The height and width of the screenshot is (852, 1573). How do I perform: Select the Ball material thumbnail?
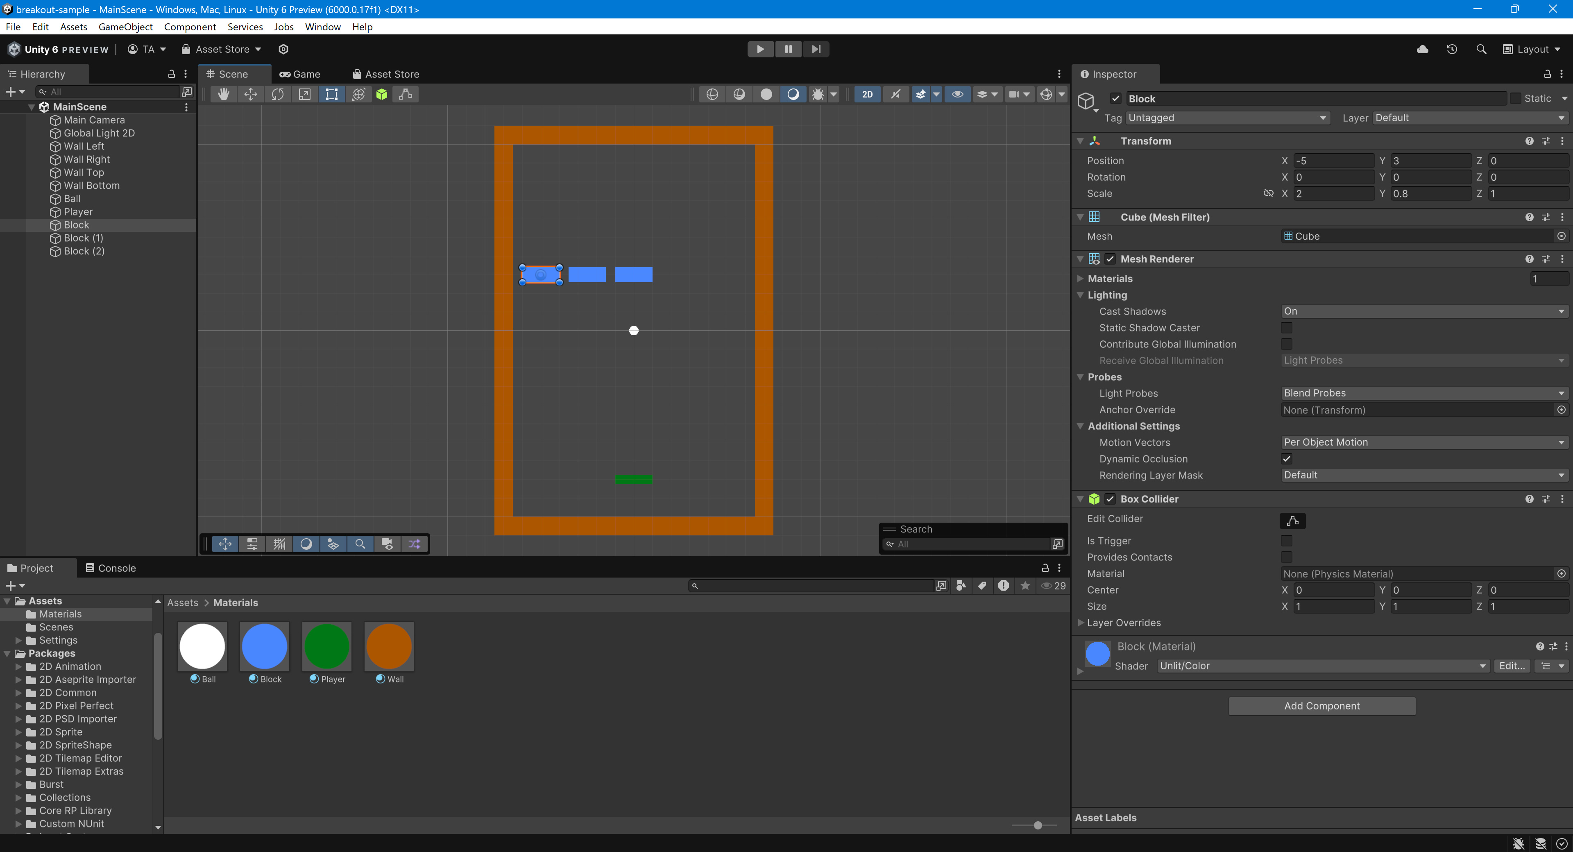[x=202, y=646]
